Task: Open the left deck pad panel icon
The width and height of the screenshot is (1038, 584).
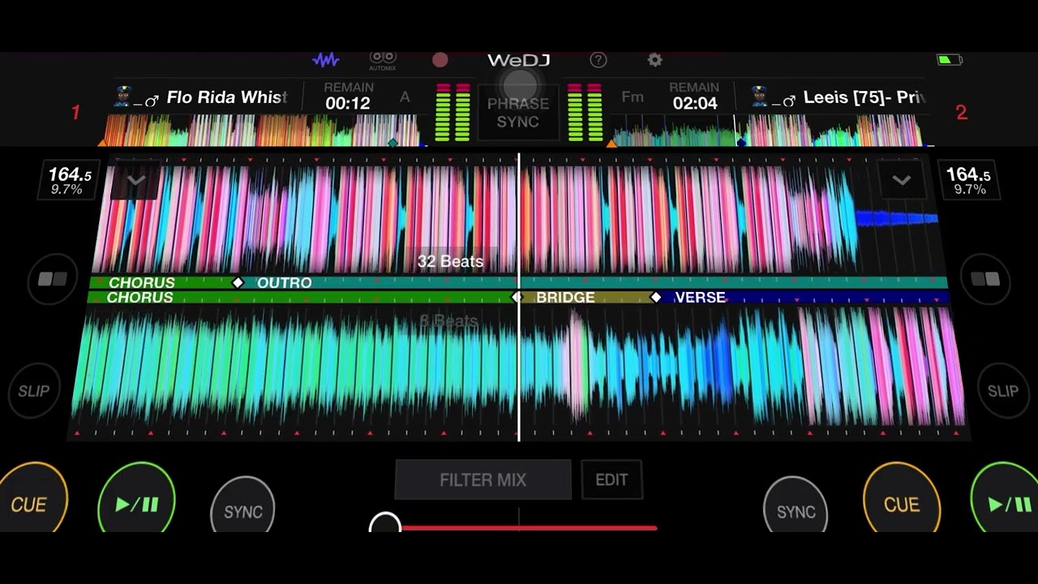Action: 54,279
